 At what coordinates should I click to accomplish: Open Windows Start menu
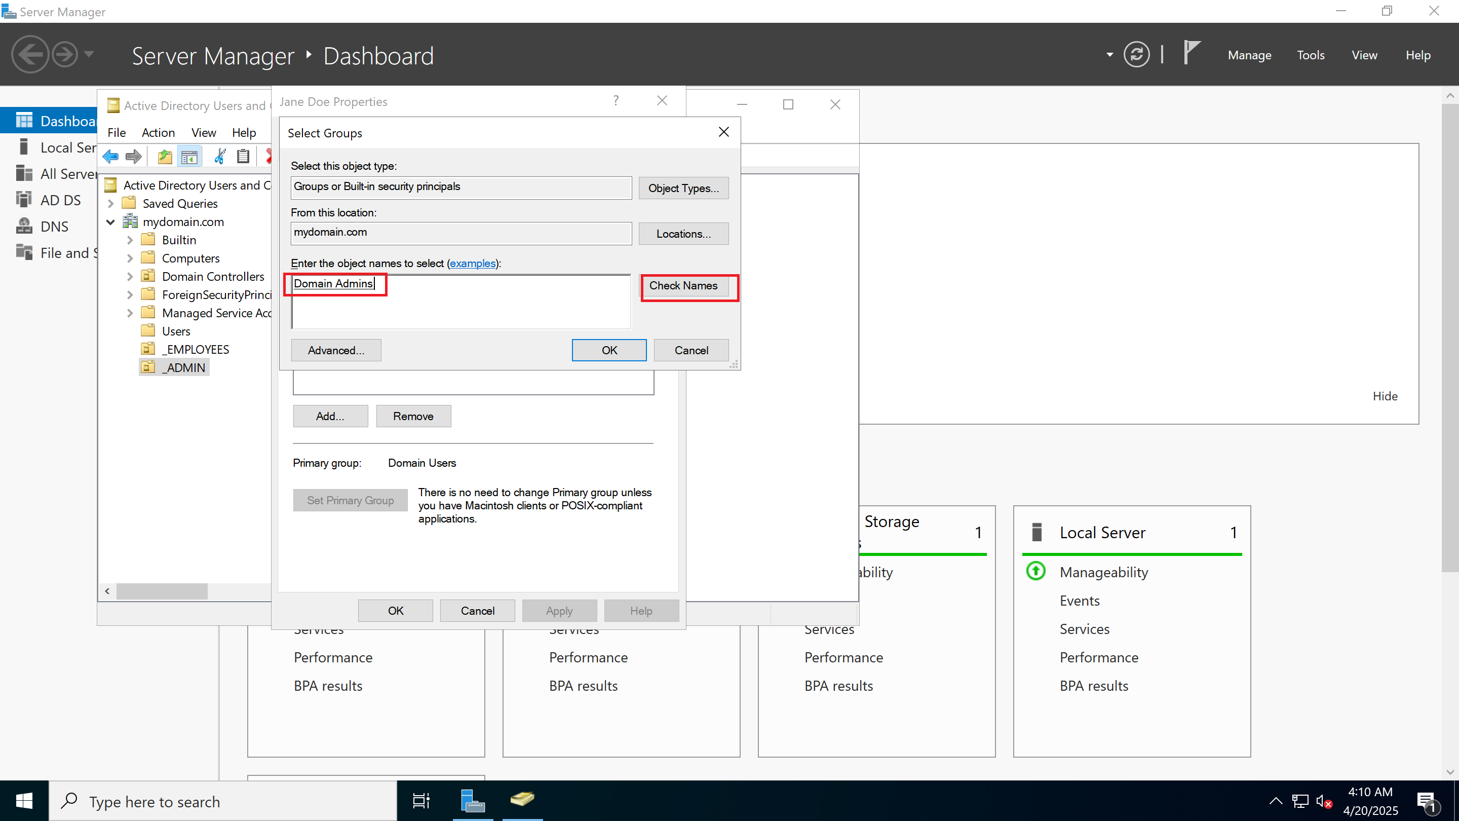(24, 801)
